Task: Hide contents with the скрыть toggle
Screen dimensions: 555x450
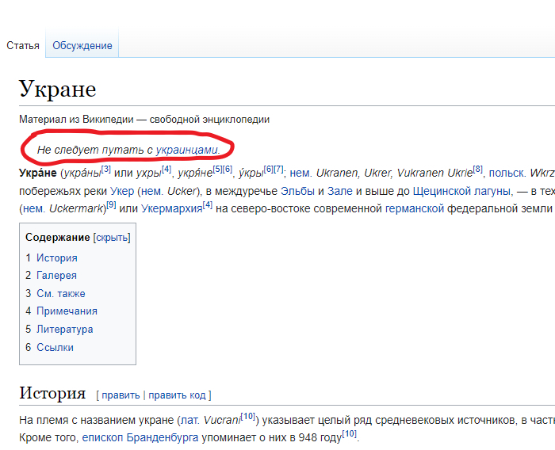Action: (x=112, y=238)
